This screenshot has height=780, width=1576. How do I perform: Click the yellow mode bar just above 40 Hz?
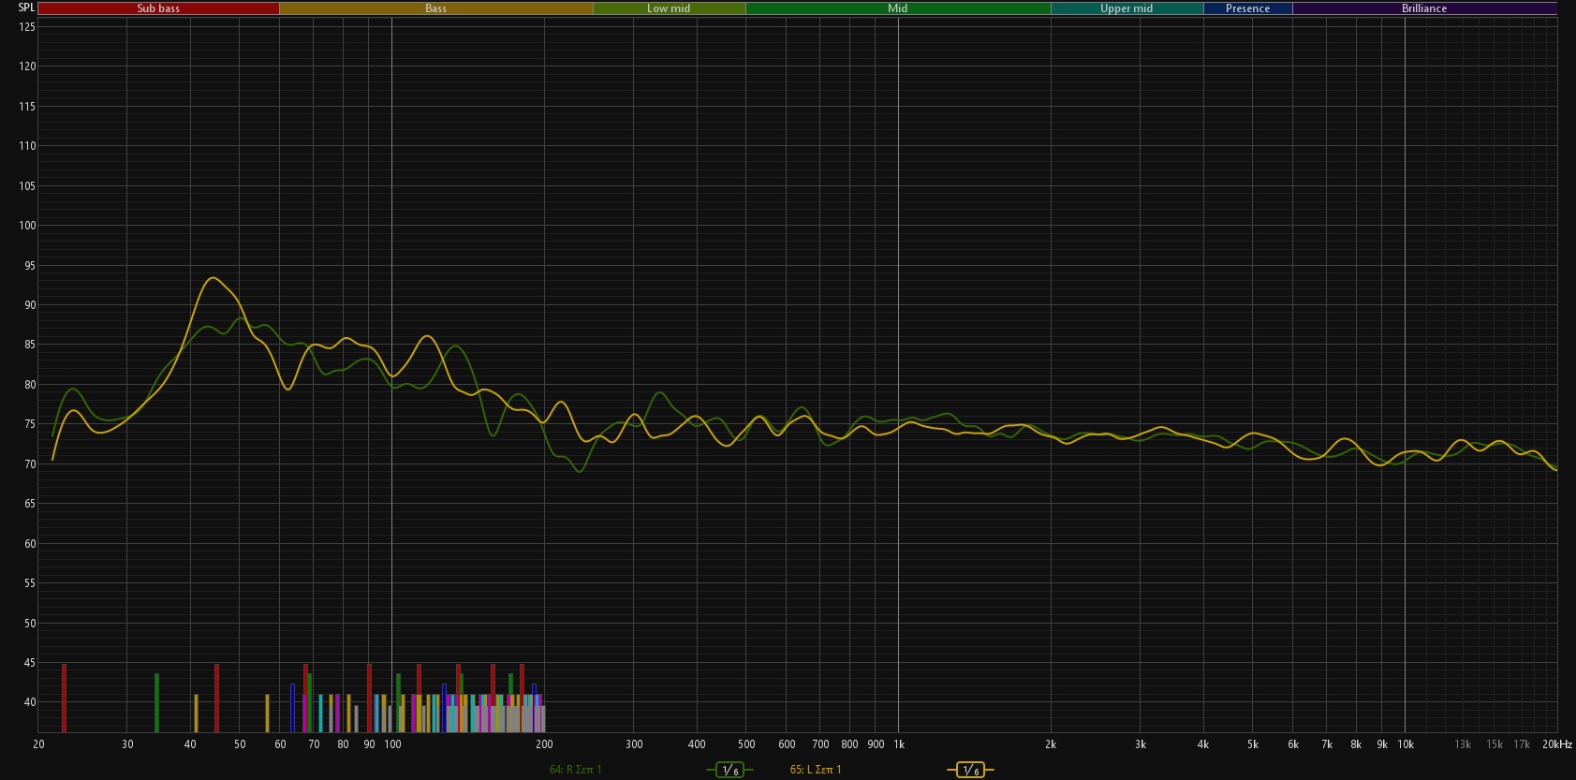click(x=196, y=713)
